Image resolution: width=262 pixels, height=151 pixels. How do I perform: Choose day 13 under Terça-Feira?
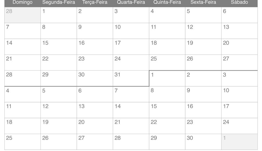tap(95, 110)
